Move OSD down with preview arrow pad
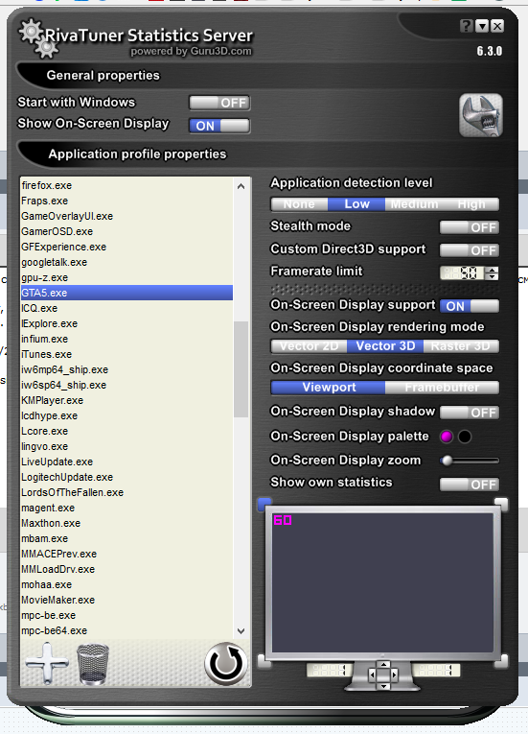The height and width of the screenshot is (734, 528). tap(383, 686)
